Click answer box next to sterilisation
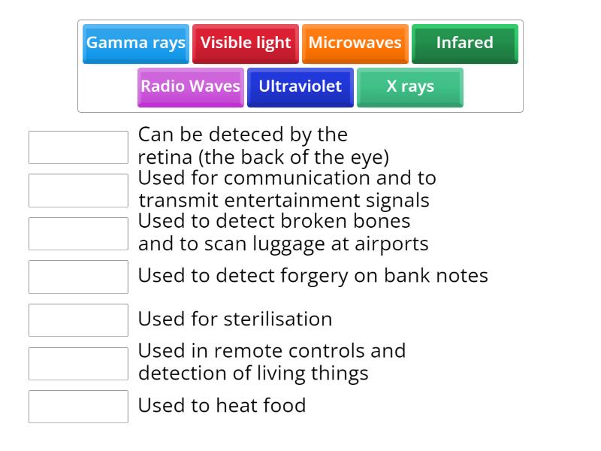601x451 pixels. pos(78,320)
